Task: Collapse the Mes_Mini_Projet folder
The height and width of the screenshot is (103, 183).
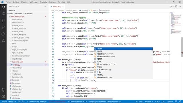Action: click(17, 17)
